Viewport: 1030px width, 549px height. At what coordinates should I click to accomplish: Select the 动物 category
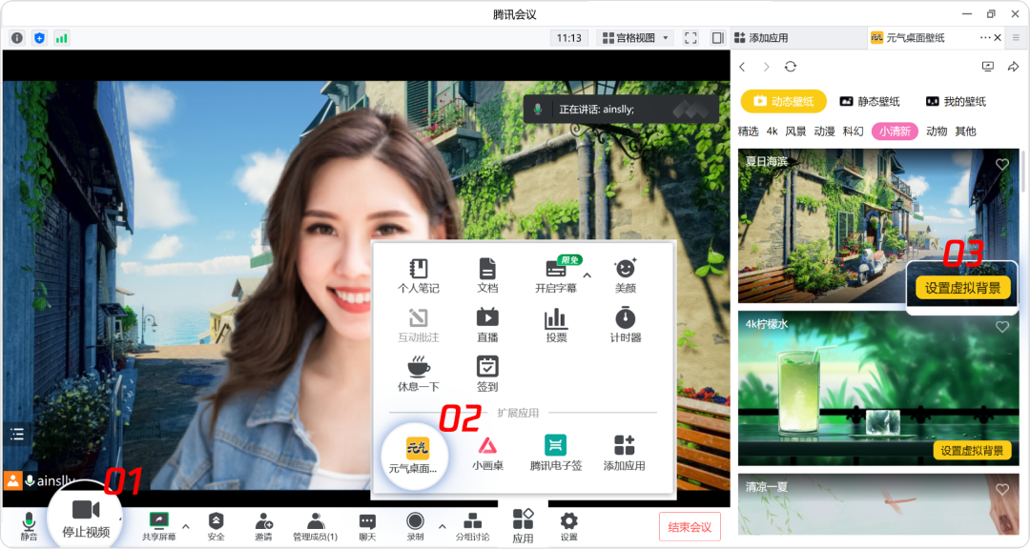click(x=937, y=132)
